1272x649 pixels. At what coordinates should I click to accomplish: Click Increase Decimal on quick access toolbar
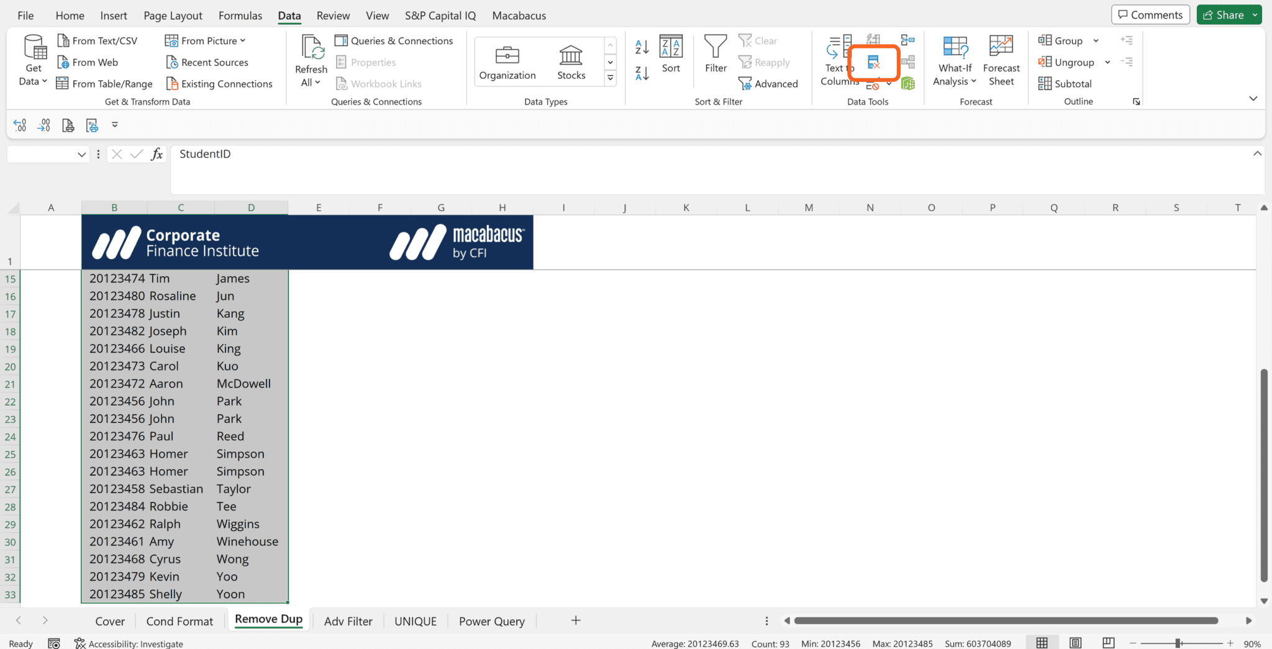(19, 124)
